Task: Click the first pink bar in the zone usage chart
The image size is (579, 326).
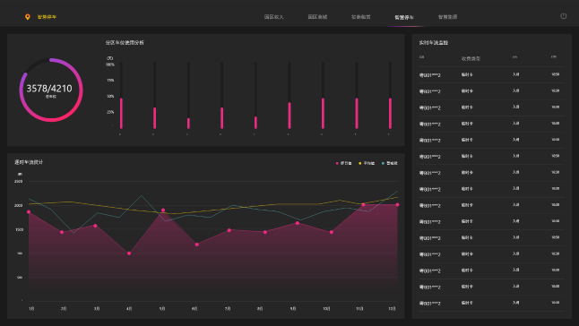Action: coord(121,113)
